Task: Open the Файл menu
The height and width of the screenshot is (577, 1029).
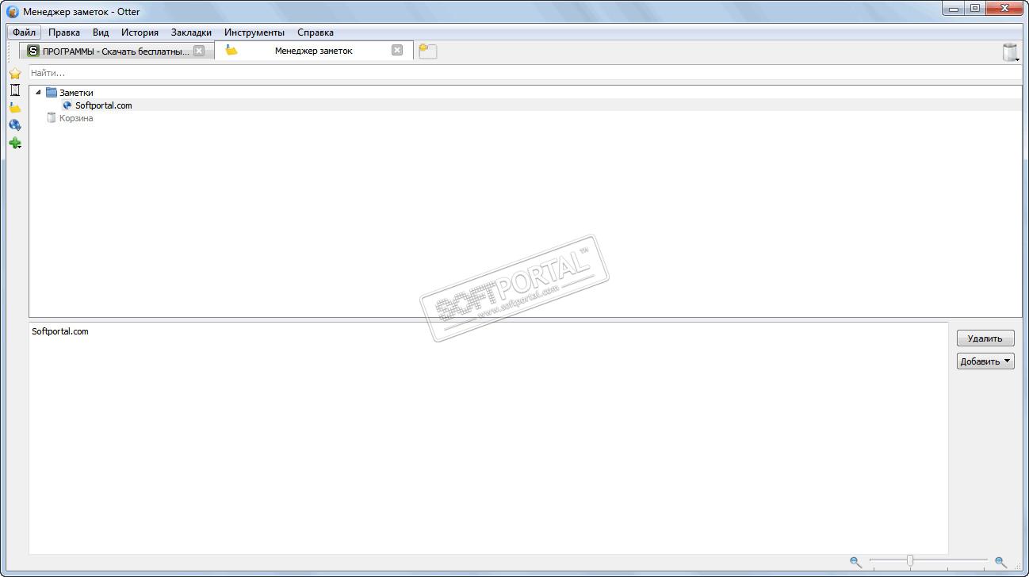Action: tap(24, 32)
